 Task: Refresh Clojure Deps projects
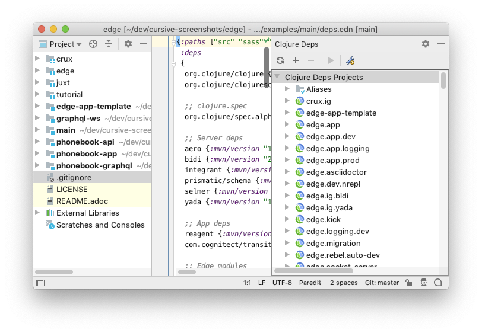[280, 60]
